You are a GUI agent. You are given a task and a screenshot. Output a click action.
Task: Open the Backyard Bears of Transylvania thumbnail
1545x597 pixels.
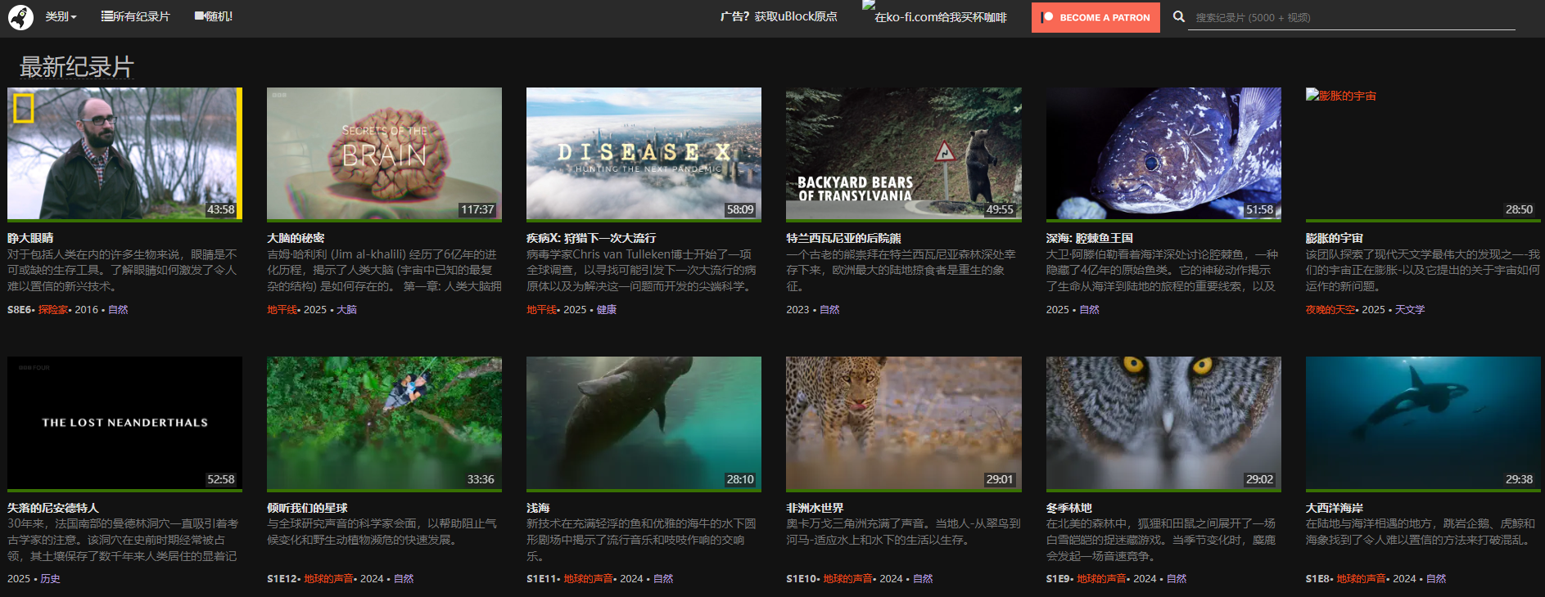point(903,153)
